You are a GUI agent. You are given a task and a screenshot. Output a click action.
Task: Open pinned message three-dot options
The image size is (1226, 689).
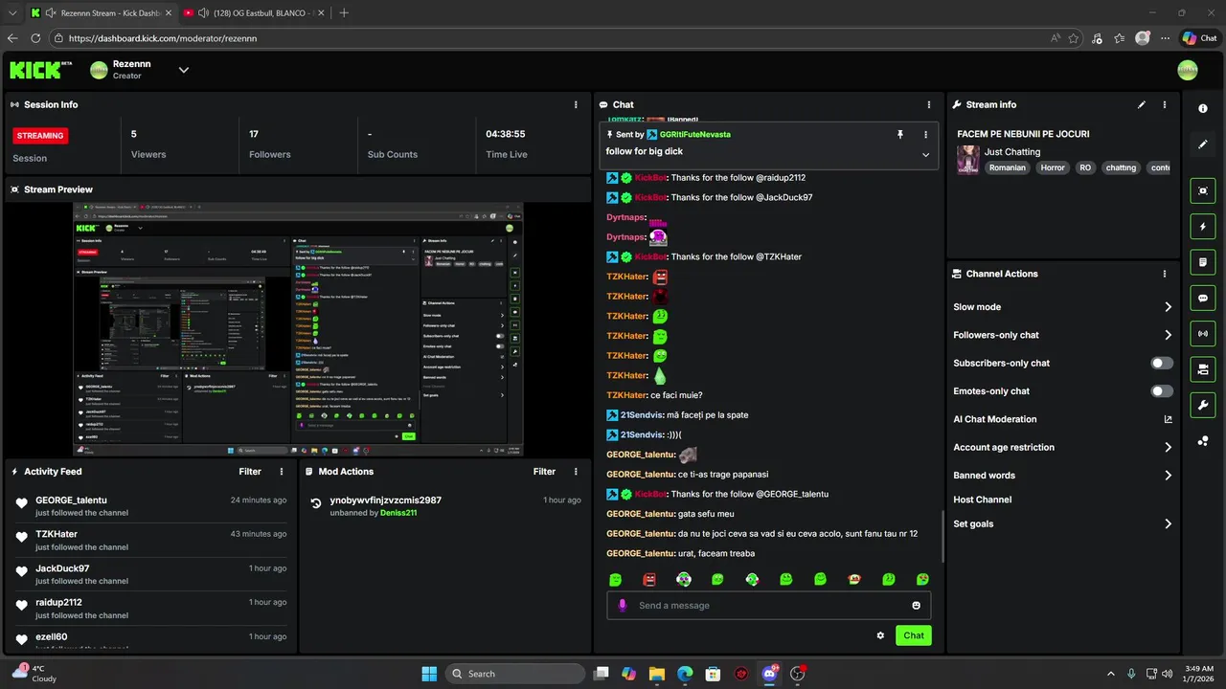(925, 135)
